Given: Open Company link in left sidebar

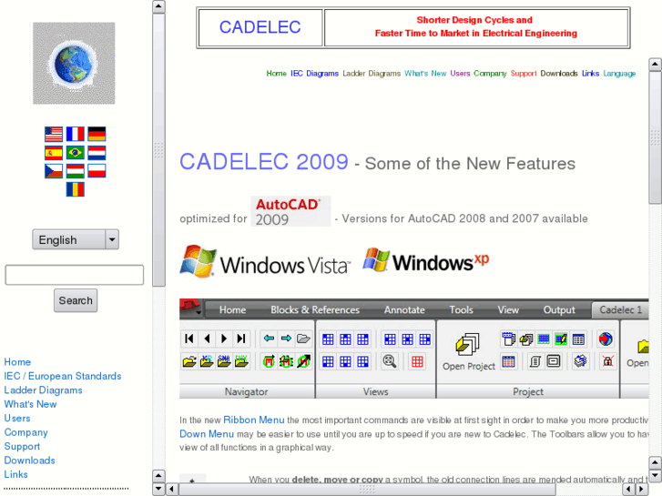Looking at the screenshot, I should pyautogui.click(x=26, y=432).
